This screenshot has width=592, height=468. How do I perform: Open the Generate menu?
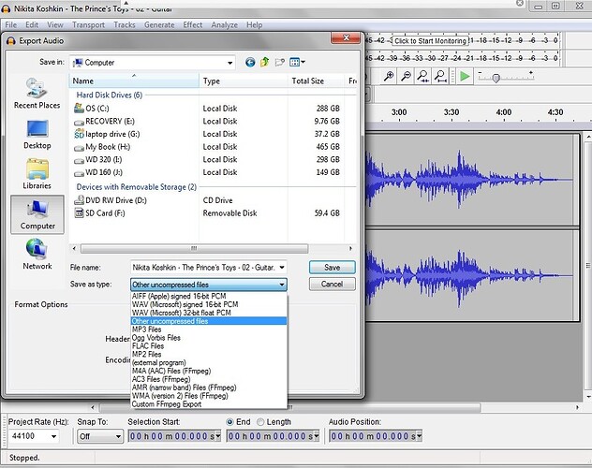click(x=159, y=25)
